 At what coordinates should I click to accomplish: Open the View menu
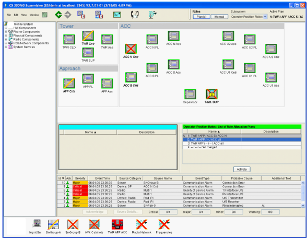[x=24, y=15]
